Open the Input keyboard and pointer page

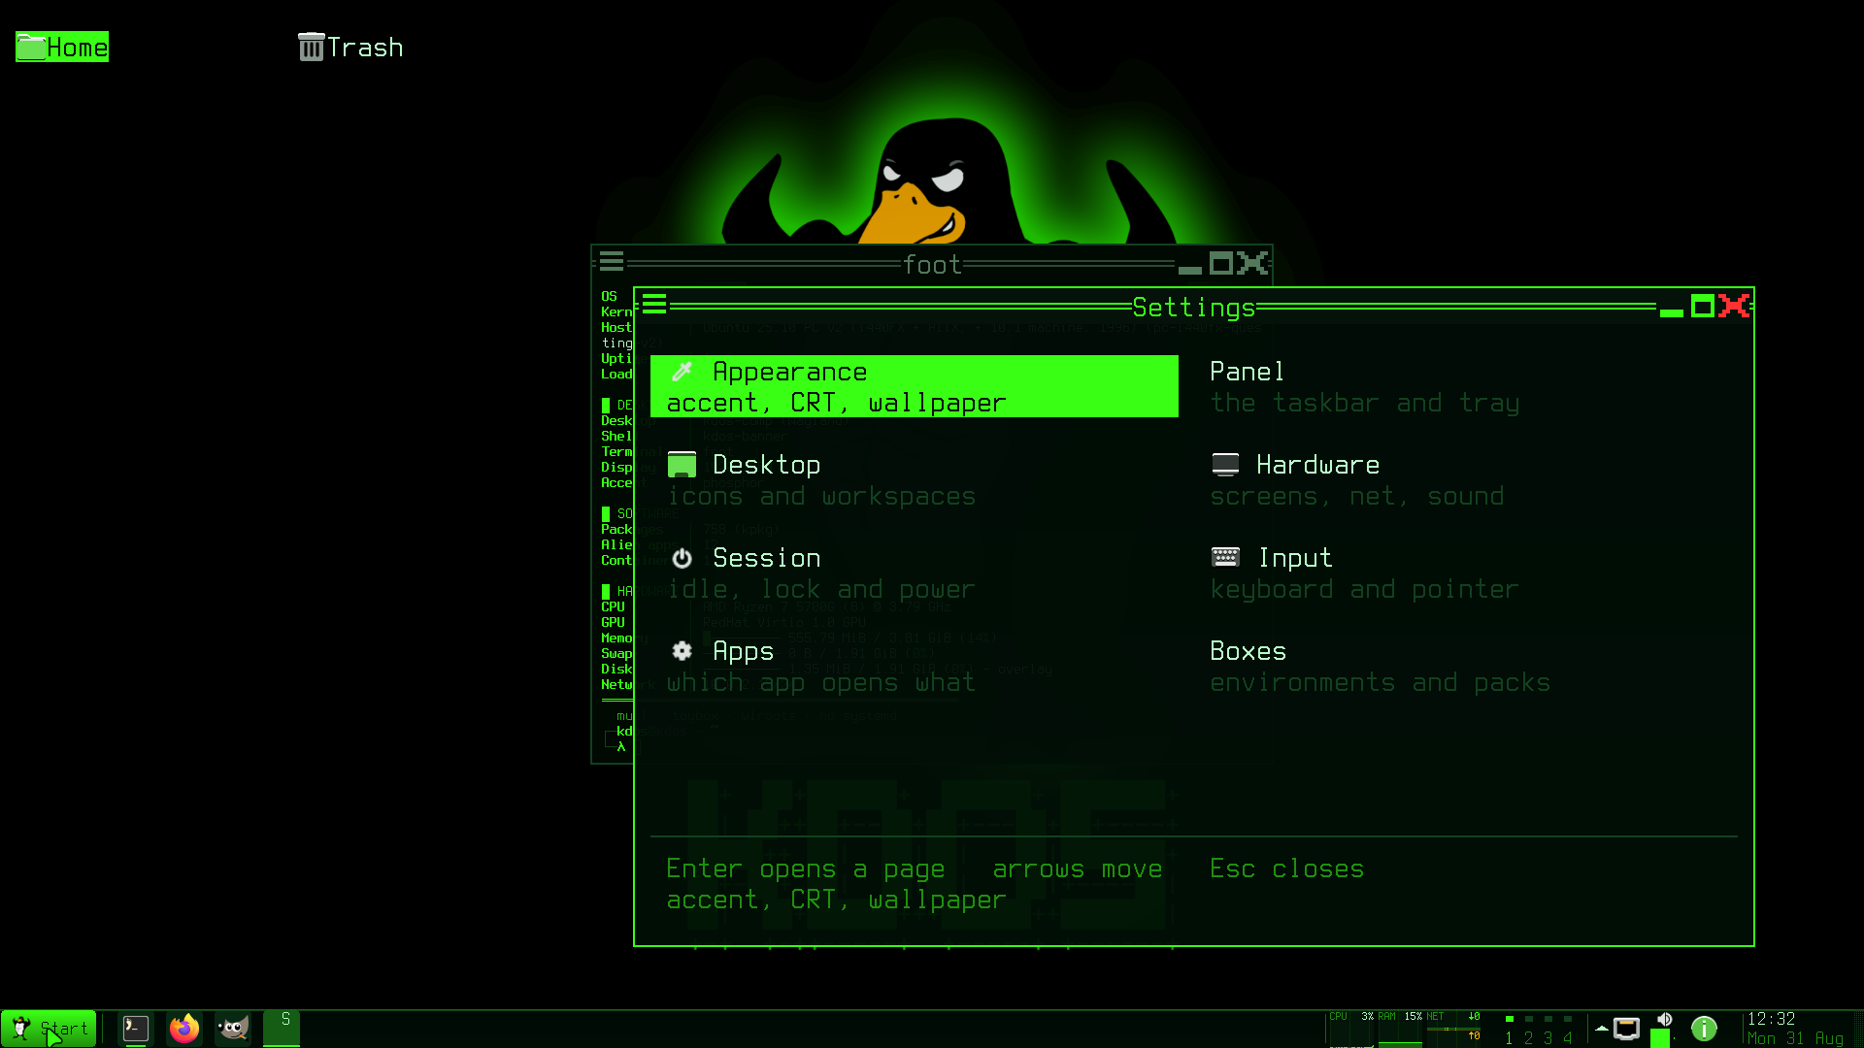tap(1457, 573)
